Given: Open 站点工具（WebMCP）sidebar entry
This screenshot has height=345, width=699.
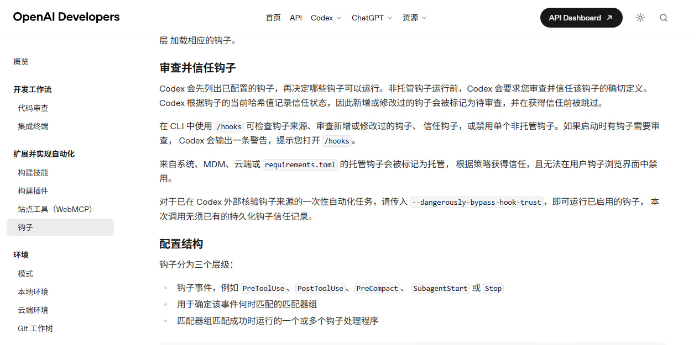Looking at the screenshot, I should [x=55, y=209].
